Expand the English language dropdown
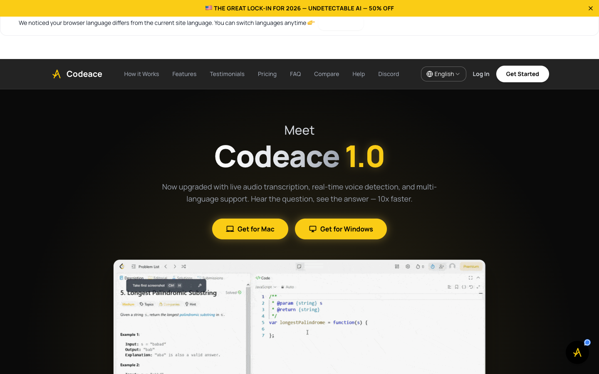The image size is (599, 374). (x=443, y=74)
